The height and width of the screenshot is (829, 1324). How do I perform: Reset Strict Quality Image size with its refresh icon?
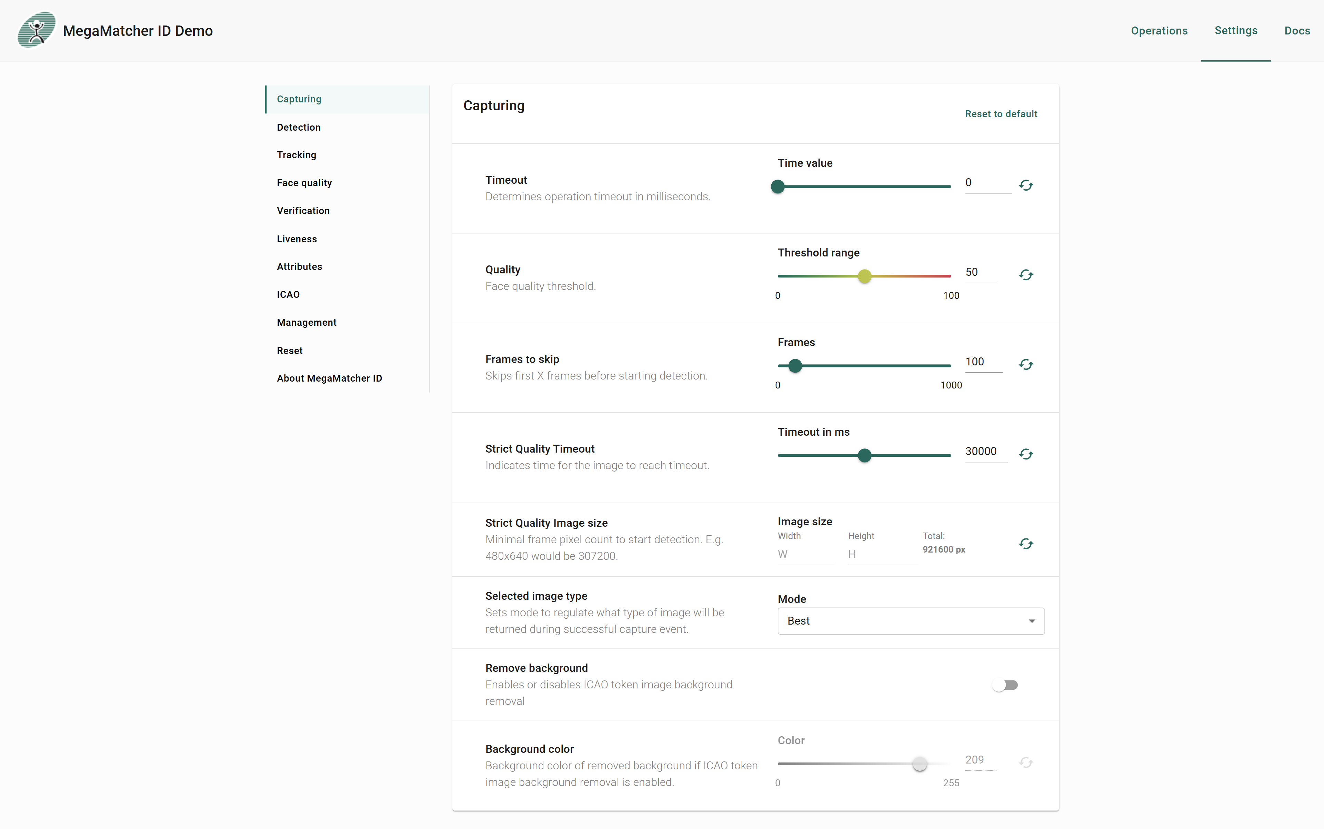pyautogui.click(x=1026, y=543)
